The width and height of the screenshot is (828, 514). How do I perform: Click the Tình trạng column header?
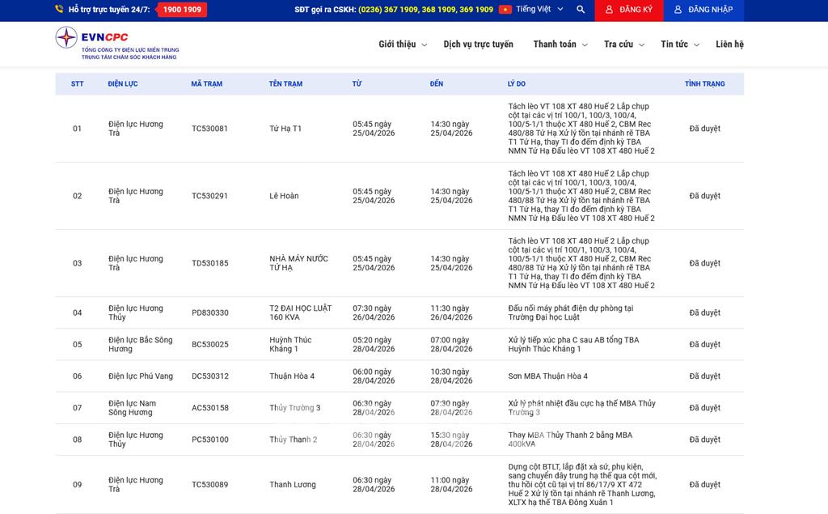704,84
